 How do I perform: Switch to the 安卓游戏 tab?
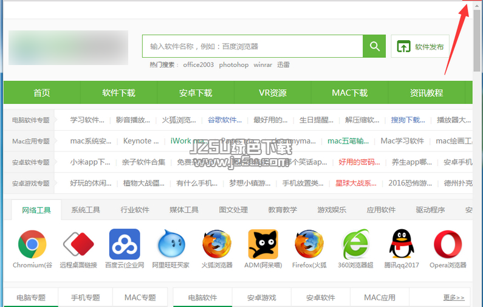261,297
